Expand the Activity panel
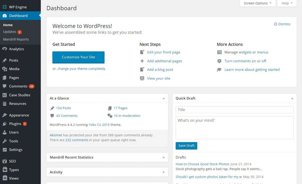Screen dimensions: 302x184 coord(163,172)
